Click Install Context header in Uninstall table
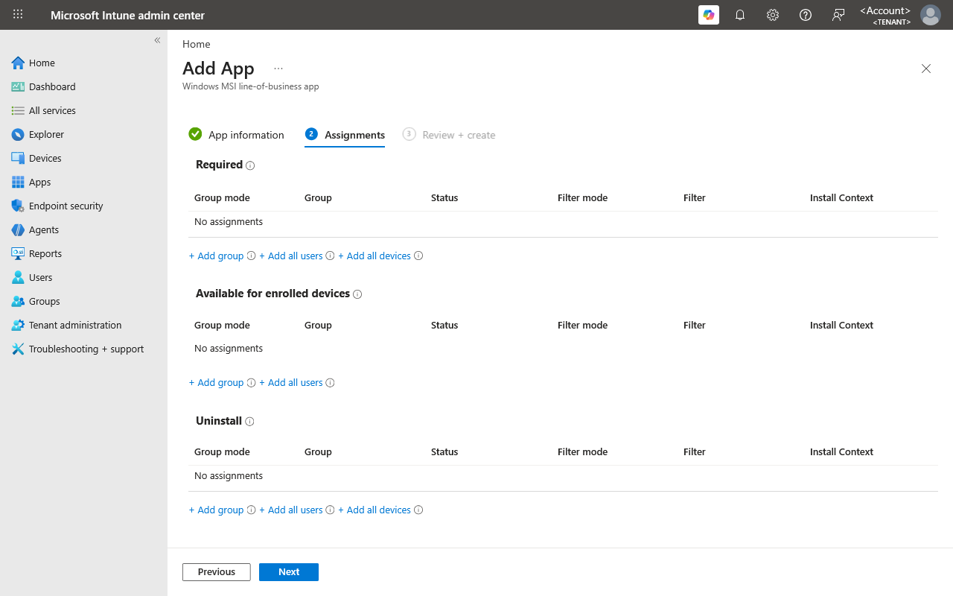953x596 pixels. [841, 451]
